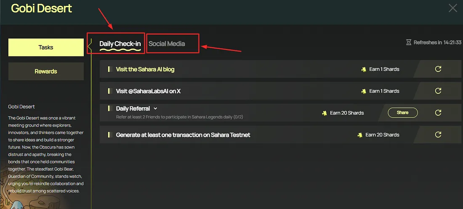The image size is (463, 209).
Task: Click shard icon in Sahara AI blog row
Action: (364, 69)
